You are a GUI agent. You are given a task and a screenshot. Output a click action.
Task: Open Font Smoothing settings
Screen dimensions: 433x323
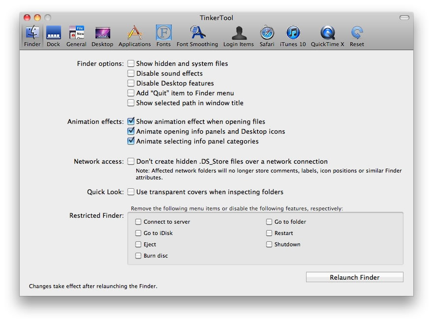pos(197,36)
